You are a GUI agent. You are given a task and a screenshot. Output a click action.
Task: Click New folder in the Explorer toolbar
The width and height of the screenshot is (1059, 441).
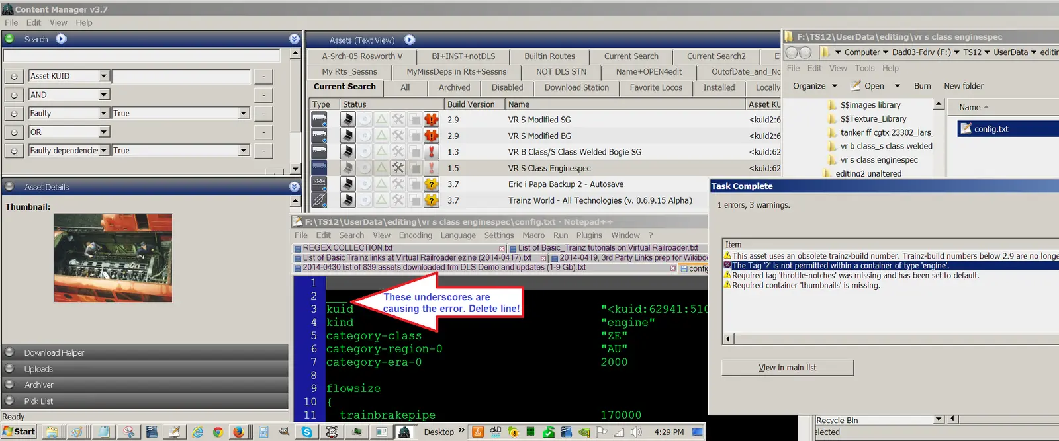pos(964,86)
